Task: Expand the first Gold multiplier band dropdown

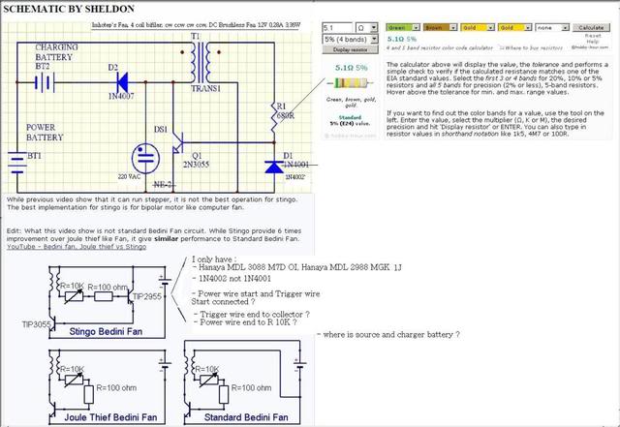Action: click(x=478, y=27)
